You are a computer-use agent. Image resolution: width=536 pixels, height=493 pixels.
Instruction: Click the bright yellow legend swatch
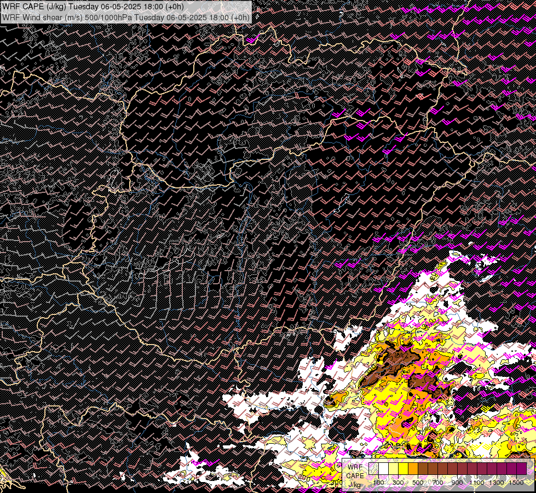(403, 468)
